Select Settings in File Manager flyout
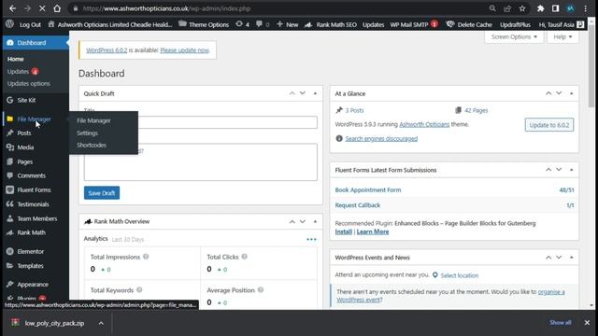This screenshot has width=598, height=336. click(87, 133)
